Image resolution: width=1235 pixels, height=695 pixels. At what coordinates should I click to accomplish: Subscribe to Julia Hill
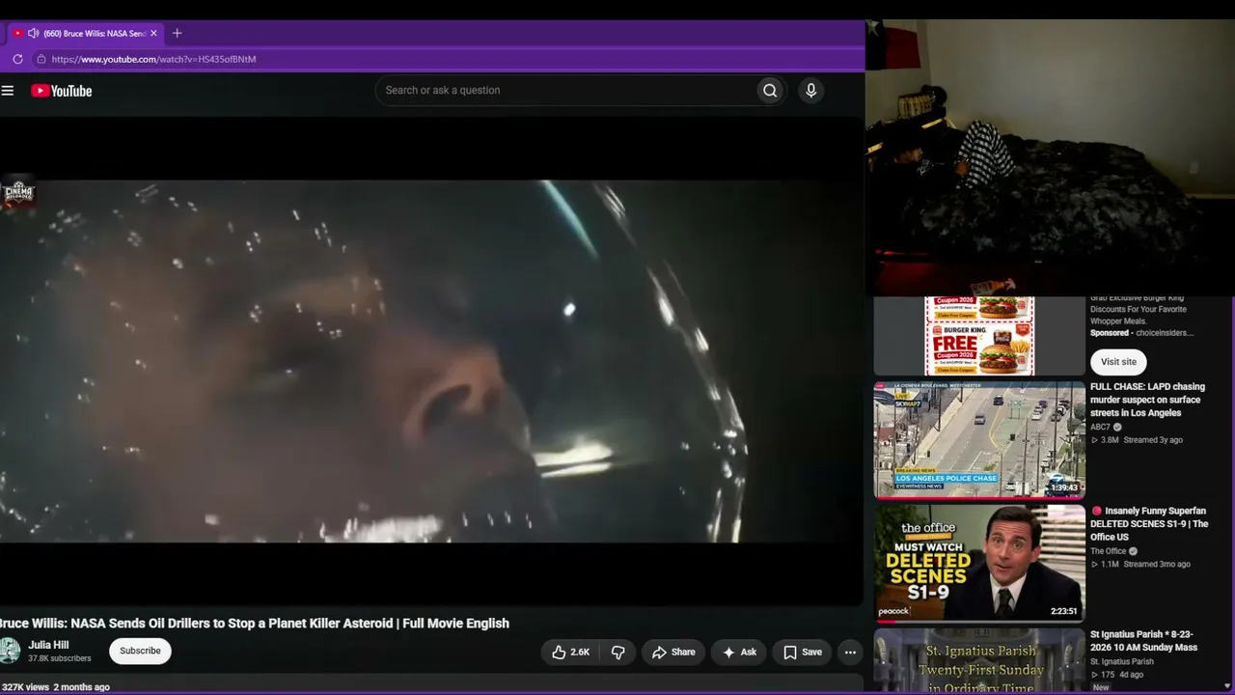pos(140,651)
